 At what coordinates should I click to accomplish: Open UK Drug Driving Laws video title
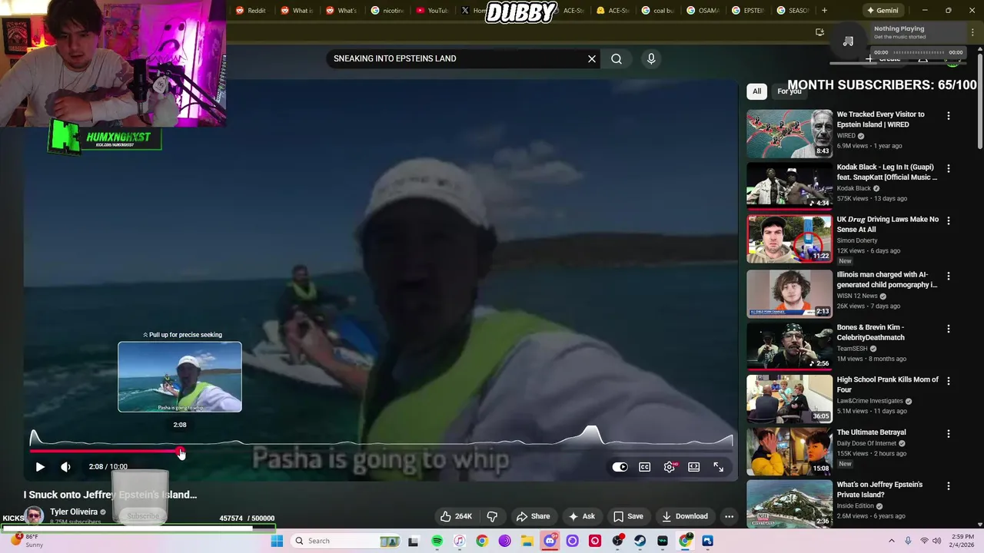point(887,224)
